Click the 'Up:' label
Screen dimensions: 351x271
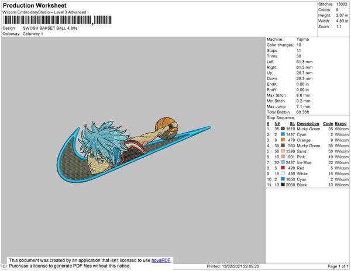click(270, 73)
